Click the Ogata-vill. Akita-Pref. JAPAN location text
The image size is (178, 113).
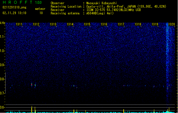[x=126, y=6]
